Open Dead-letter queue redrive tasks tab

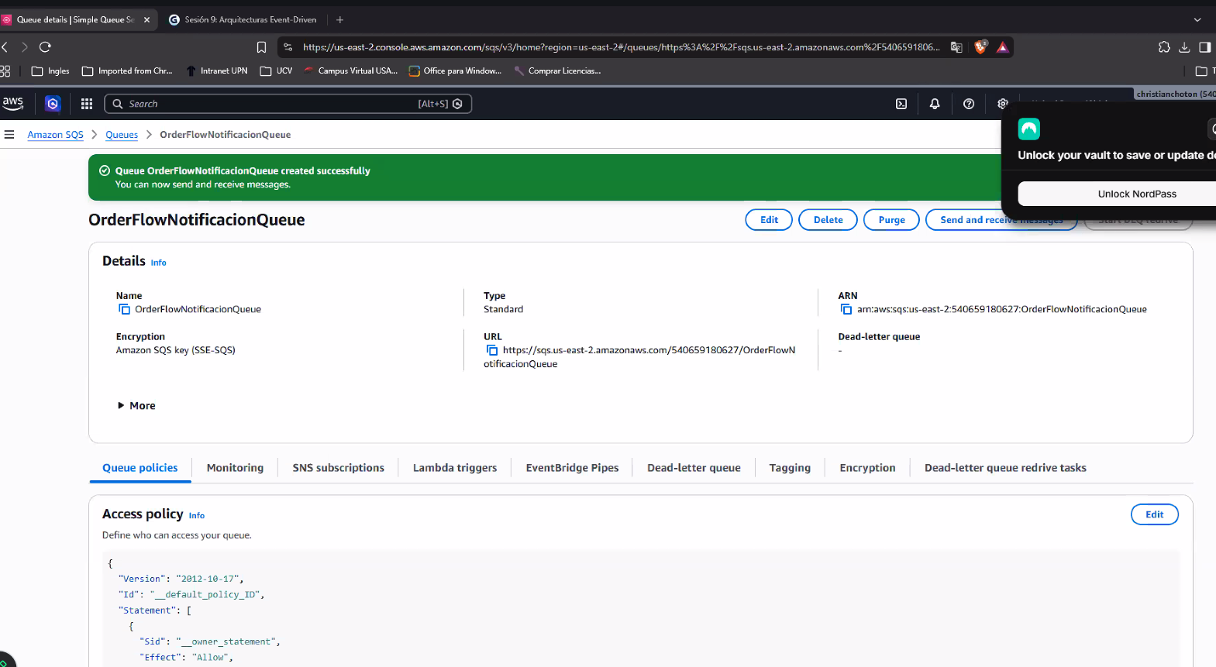click(1005, 468)
